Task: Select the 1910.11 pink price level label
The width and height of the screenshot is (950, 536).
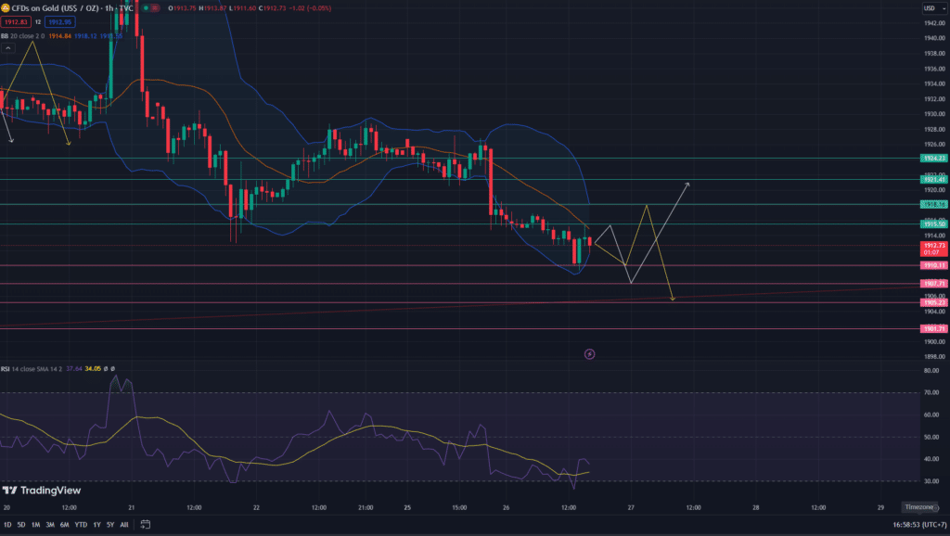Action: point(933,265)
